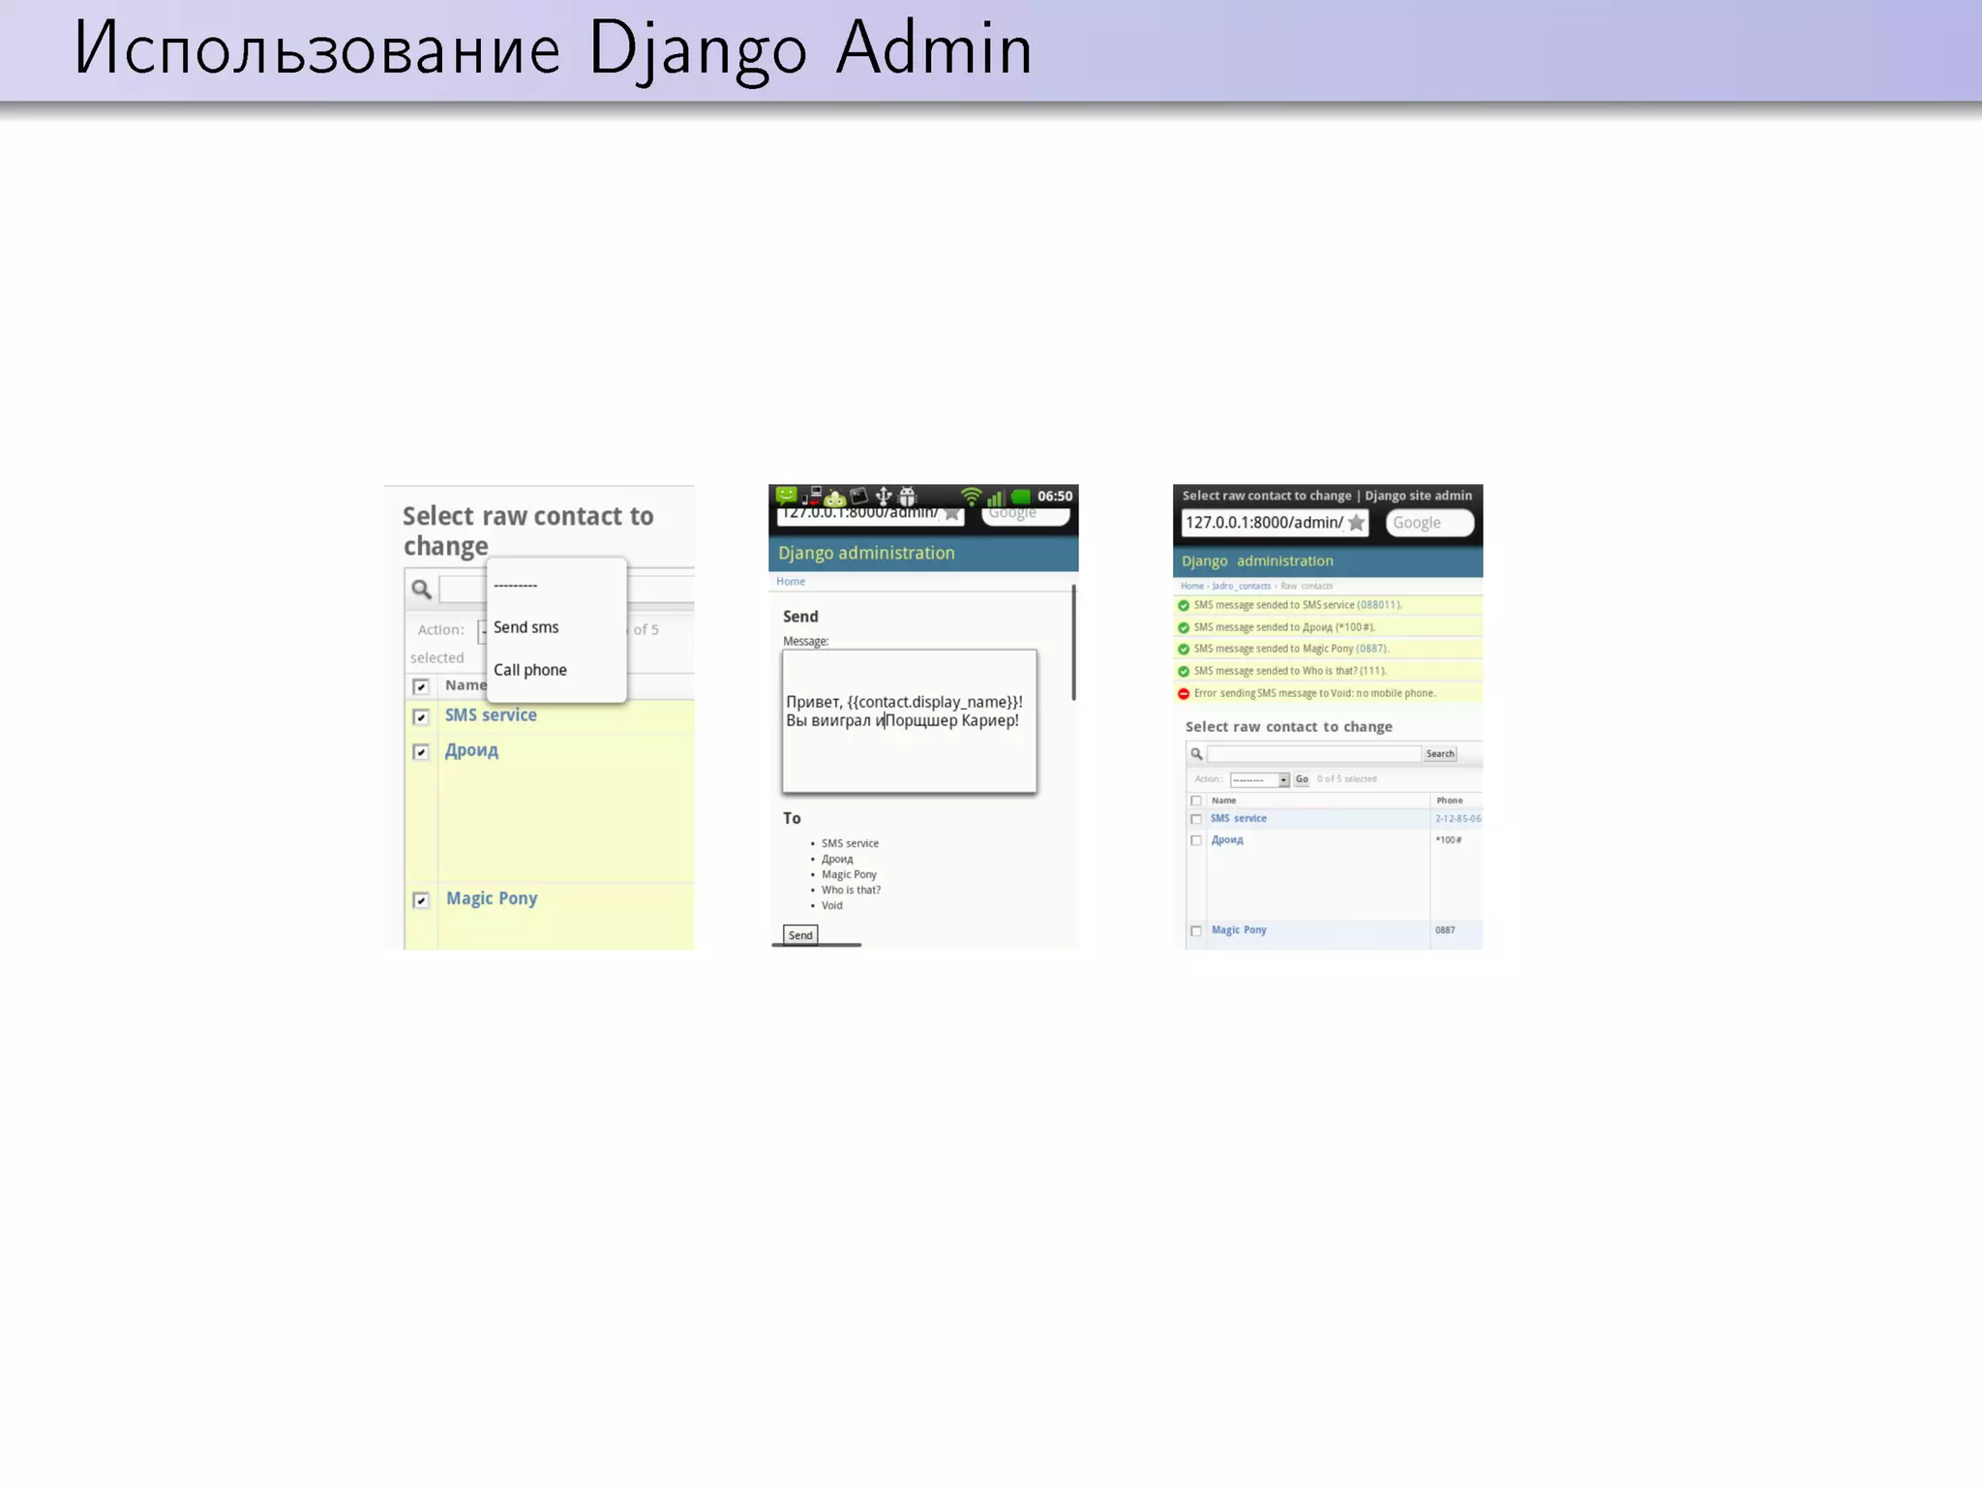The width and height of the screenshot is (1982, 1487).
Task: Check the Magic Pony checkbox in the results page
Action: [1196, 930]
